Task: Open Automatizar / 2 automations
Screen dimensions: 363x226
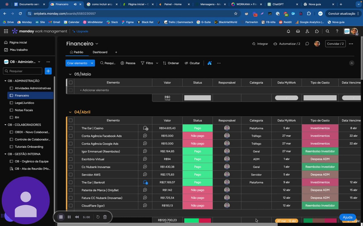Action: pos(287,44)
